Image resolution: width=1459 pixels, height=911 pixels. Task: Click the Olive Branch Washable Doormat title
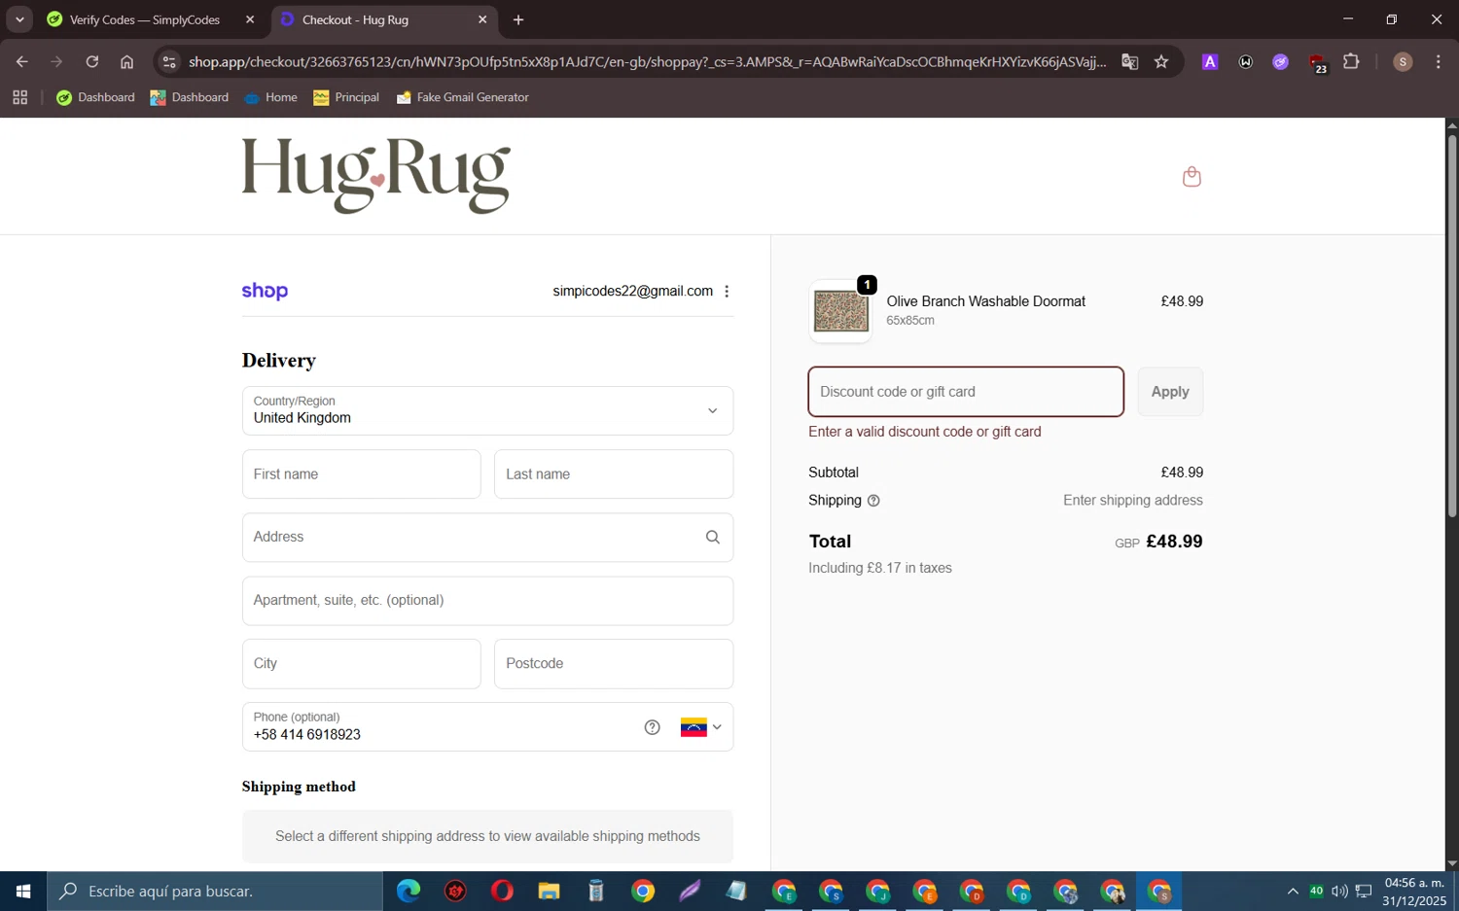pyautogui.click(x=986, y=301)
